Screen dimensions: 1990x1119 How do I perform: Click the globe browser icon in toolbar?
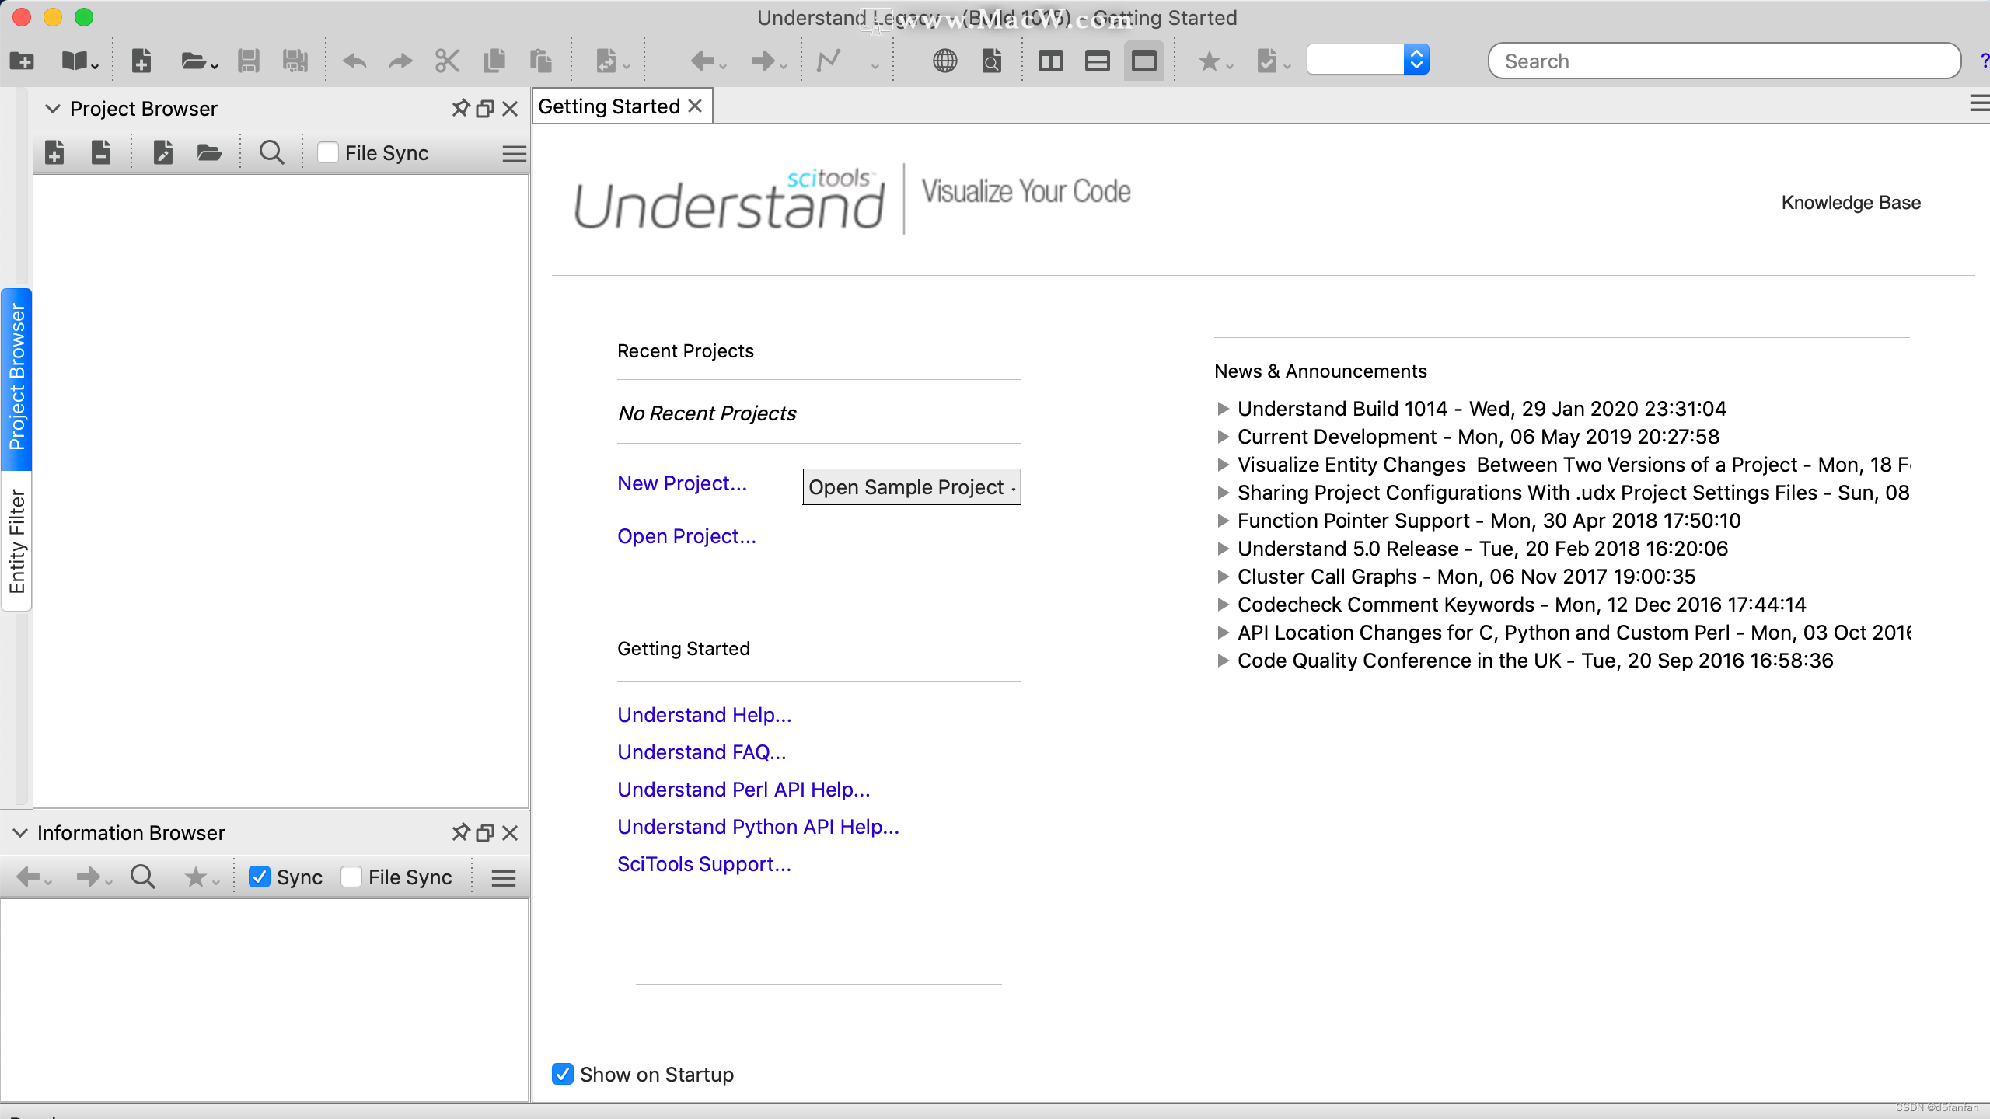pos(944,61)
